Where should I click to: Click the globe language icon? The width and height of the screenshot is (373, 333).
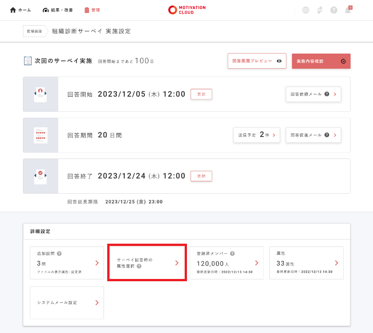click(x=306, y=10)
